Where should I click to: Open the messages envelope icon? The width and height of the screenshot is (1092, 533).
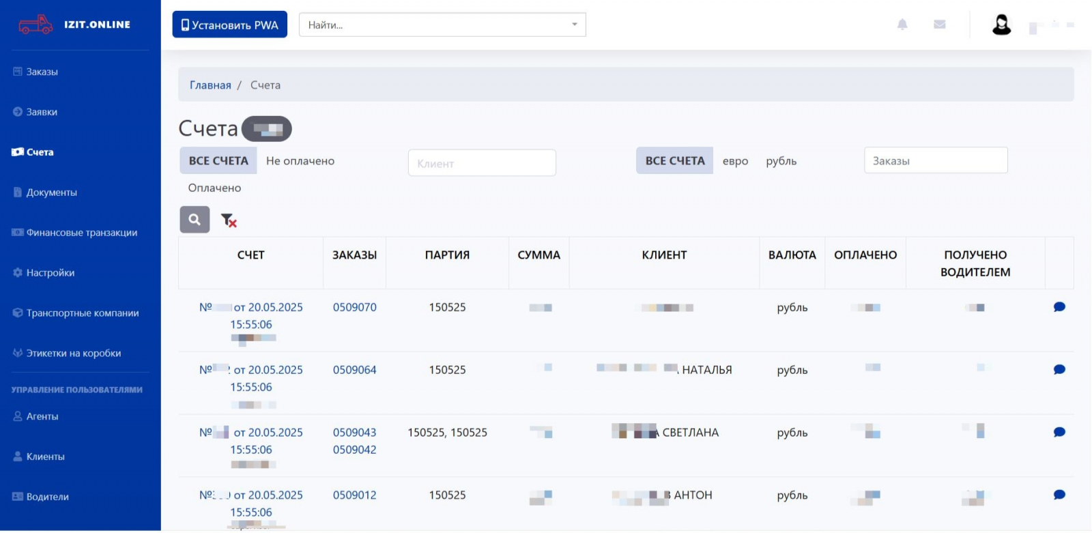pos(940,25)
